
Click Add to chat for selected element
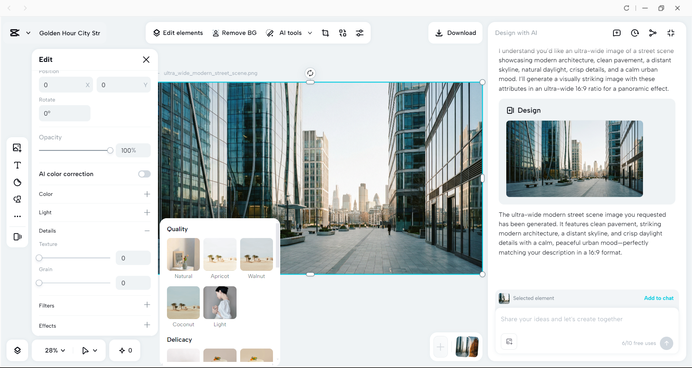tap(658, 298)
